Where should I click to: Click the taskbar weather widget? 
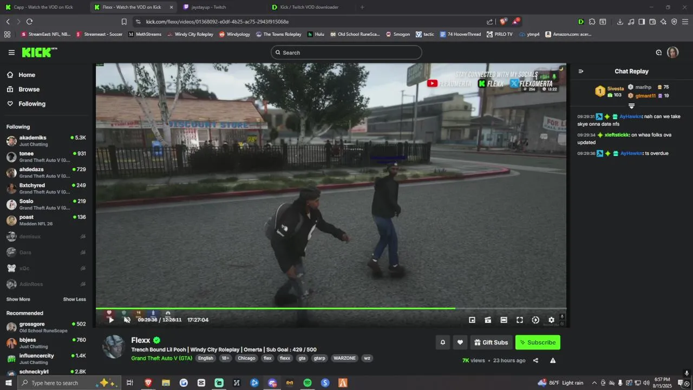coord(560,383)
